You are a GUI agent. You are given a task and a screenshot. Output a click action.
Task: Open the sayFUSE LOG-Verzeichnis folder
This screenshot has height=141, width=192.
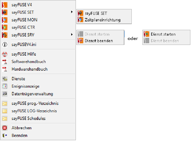34,111
